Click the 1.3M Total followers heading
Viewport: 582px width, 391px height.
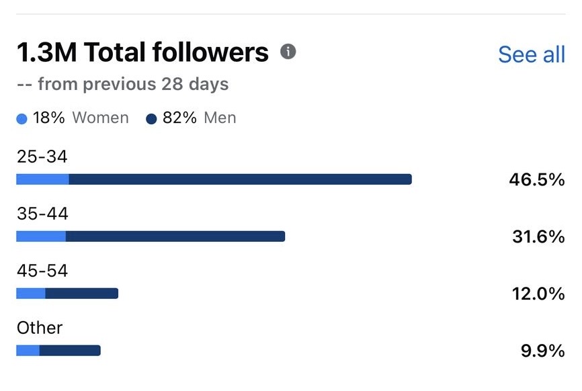click(142, 52)
